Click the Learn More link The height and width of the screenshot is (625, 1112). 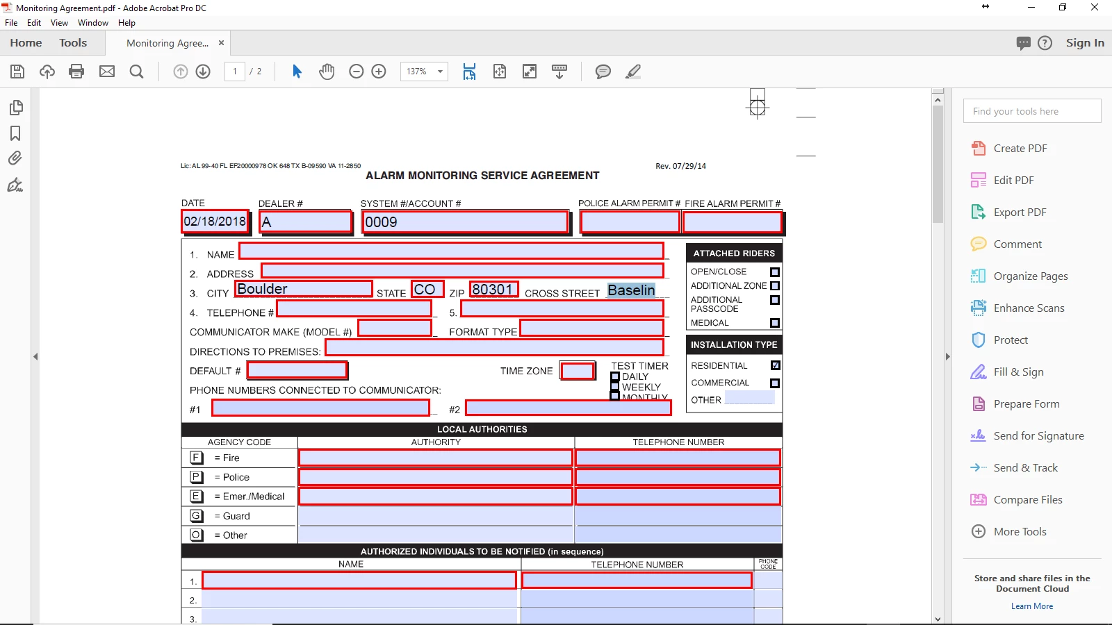pos(1032,606)
